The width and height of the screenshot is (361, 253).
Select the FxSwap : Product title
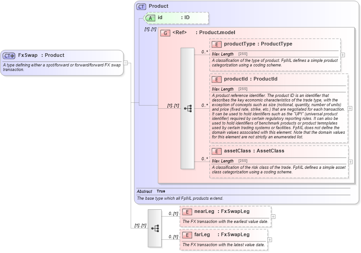click(x=41, y=55)
